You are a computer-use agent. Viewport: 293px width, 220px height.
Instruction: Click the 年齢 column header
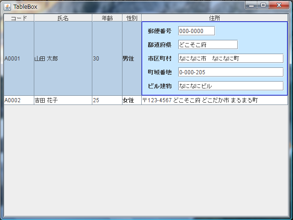[107, 18]
